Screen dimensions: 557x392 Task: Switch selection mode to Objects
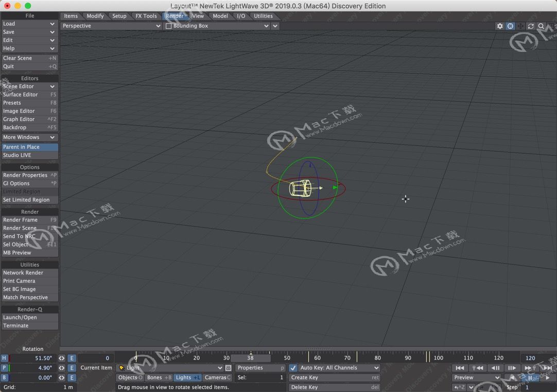point(130,378)
